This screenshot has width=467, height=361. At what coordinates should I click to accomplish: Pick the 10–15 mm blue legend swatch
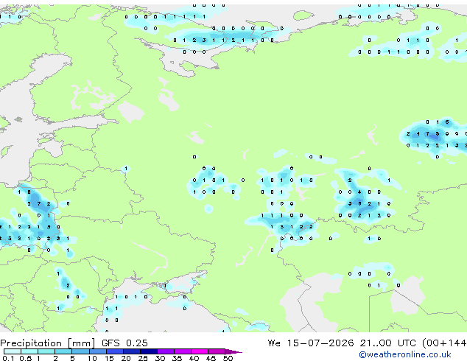pyautogui.click(x=97, y=351)
